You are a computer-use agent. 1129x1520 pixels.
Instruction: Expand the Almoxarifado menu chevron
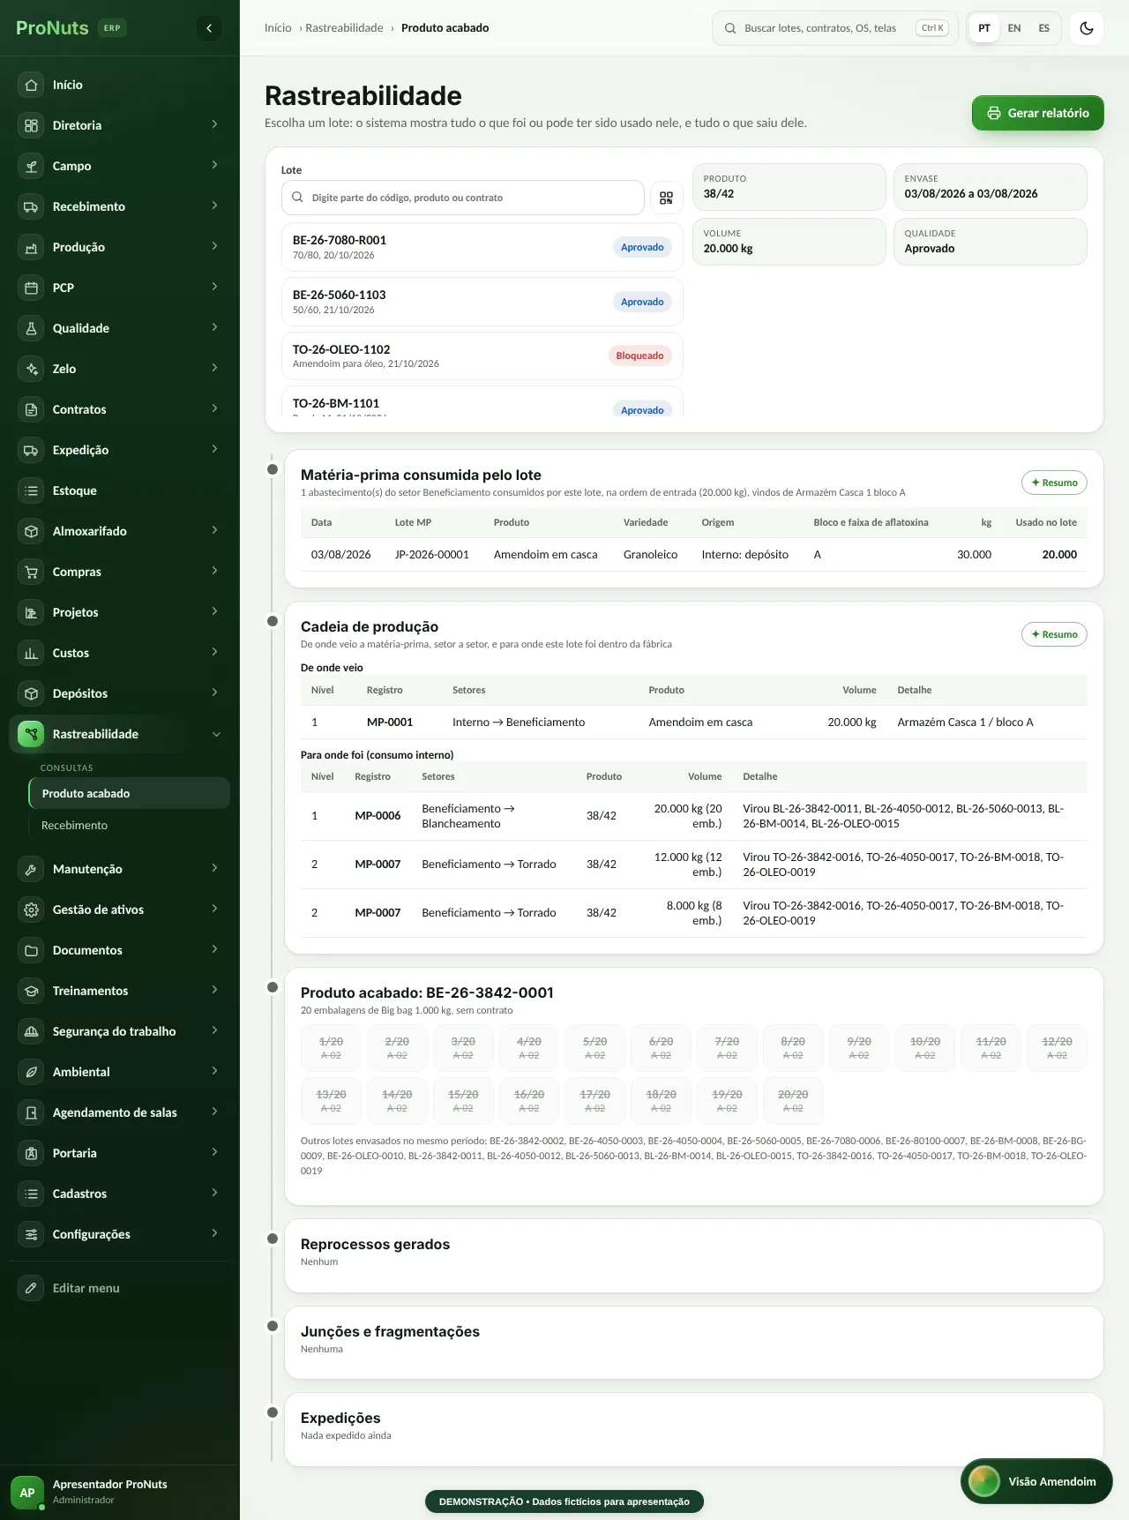pos(214,531)
